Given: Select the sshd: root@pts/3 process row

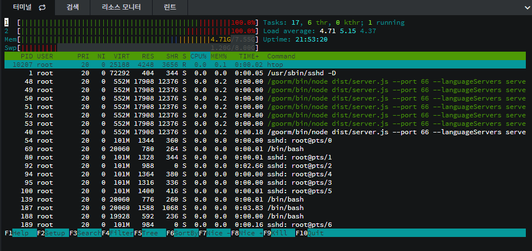Looking at the screenshot, I should tap(265, 182).
